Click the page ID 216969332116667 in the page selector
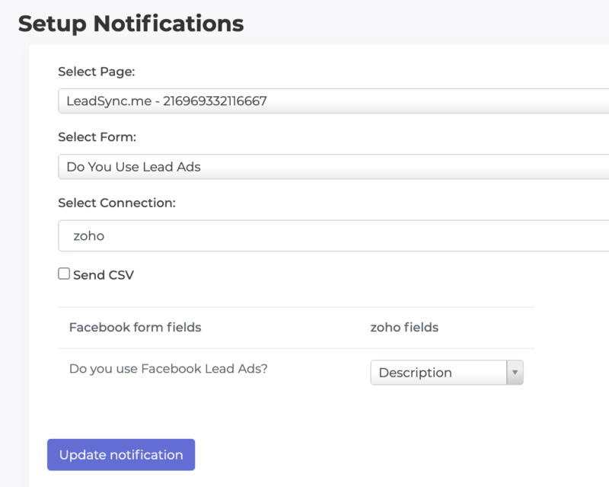The image size is (609, 487). (x=215, y=101)
